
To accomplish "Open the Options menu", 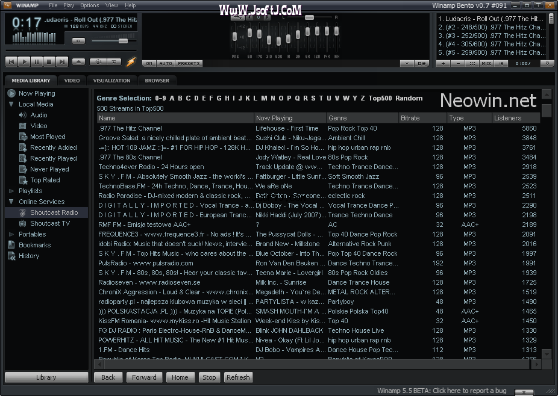I will pos(89,5).
